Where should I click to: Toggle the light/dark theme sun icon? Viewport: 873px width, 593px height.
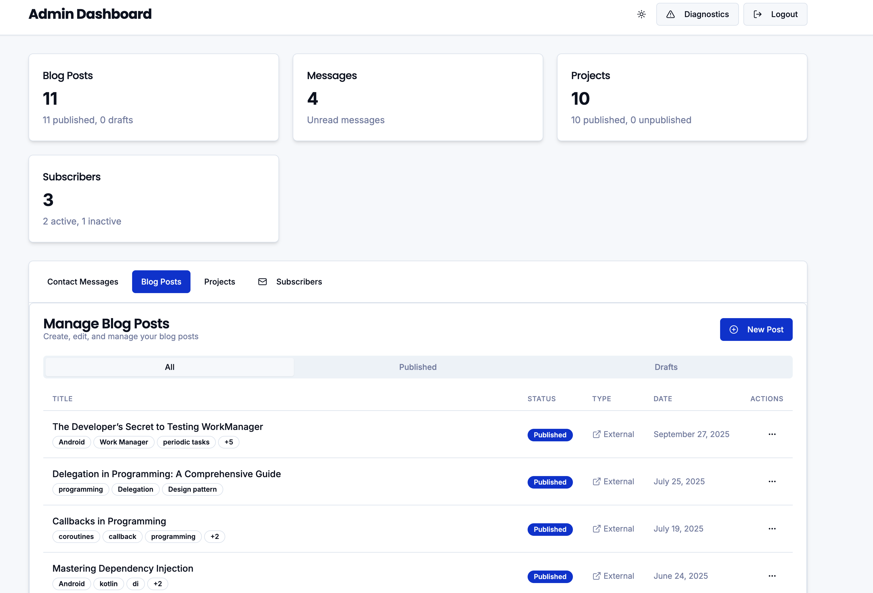(x=641, y=14)
